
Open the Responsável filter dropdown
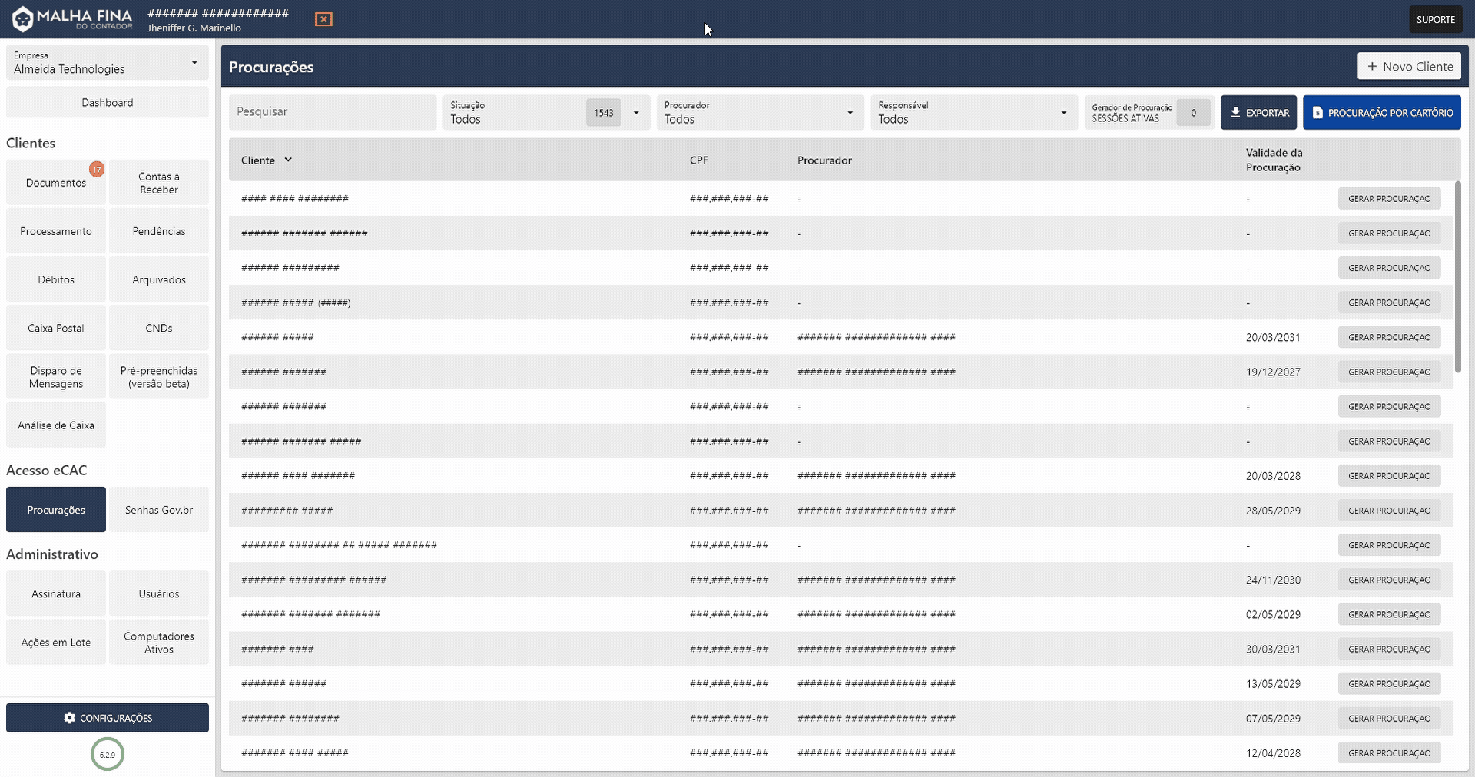click(x=1063, y=113)
